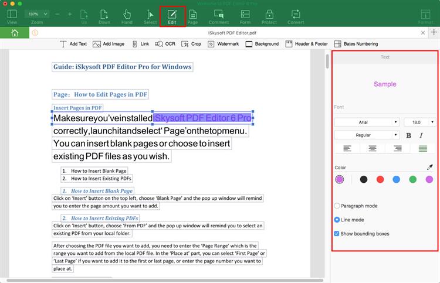This screenshot has width=440, height=283.
Task: Choose the red color swatch
Action: (x=380, y=179)
